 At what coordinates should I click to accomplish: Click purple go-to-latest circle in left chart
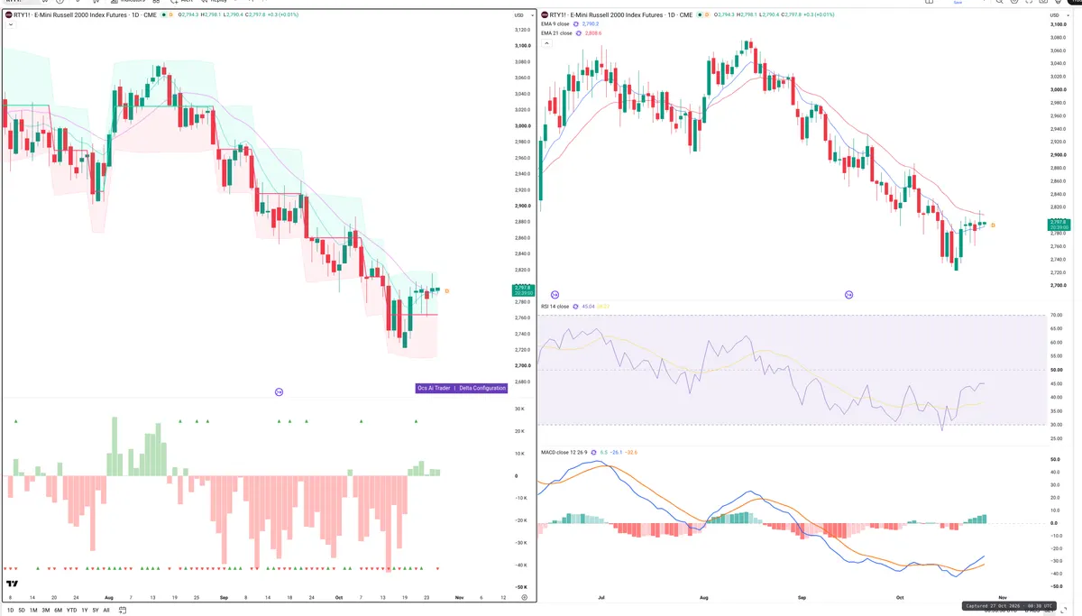point(279,391)
